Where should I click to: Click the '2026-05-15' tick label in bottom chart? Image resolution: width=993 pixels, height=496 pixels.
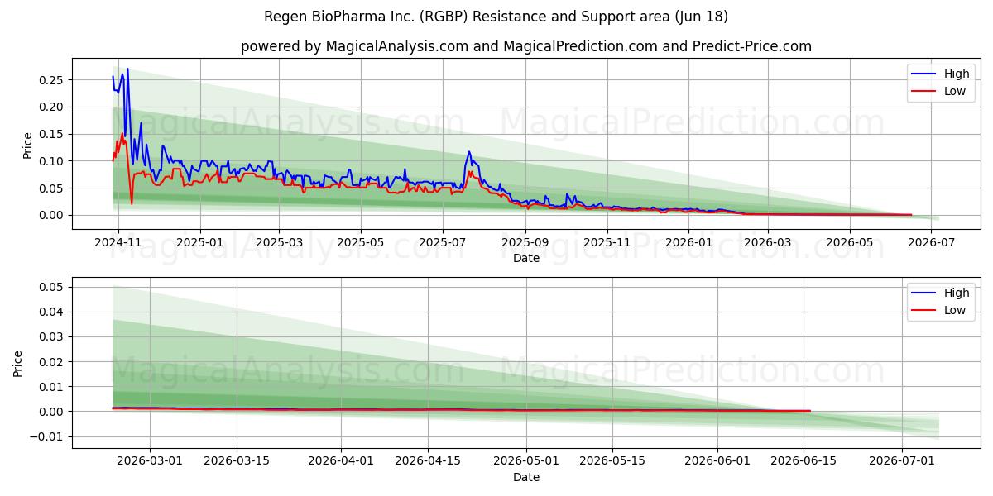click(x=613, y=461)
